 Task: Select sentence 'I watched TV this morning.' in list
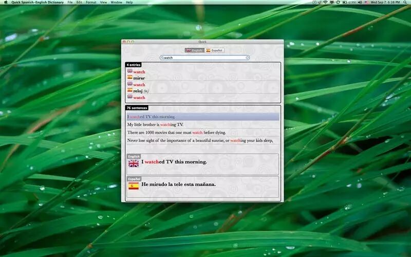[x=203, y=117]
